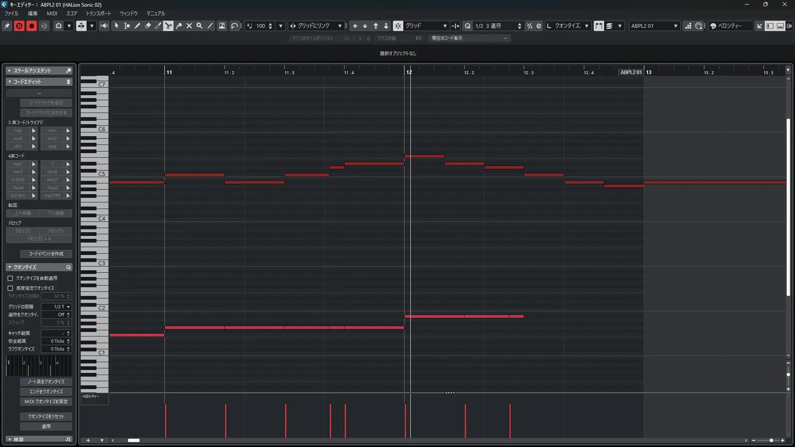Collapse the コードエディット section

10,82
